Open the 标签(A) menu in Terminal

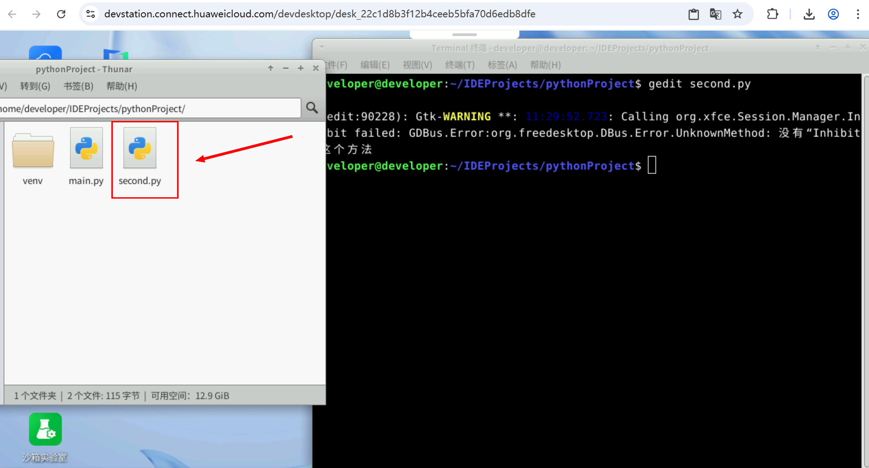pyautogui.click(x=503, y=65)
